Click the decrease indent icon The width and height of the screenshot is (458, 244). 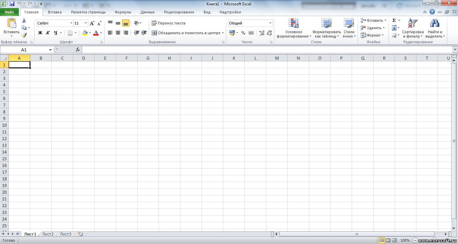(136, 33)
